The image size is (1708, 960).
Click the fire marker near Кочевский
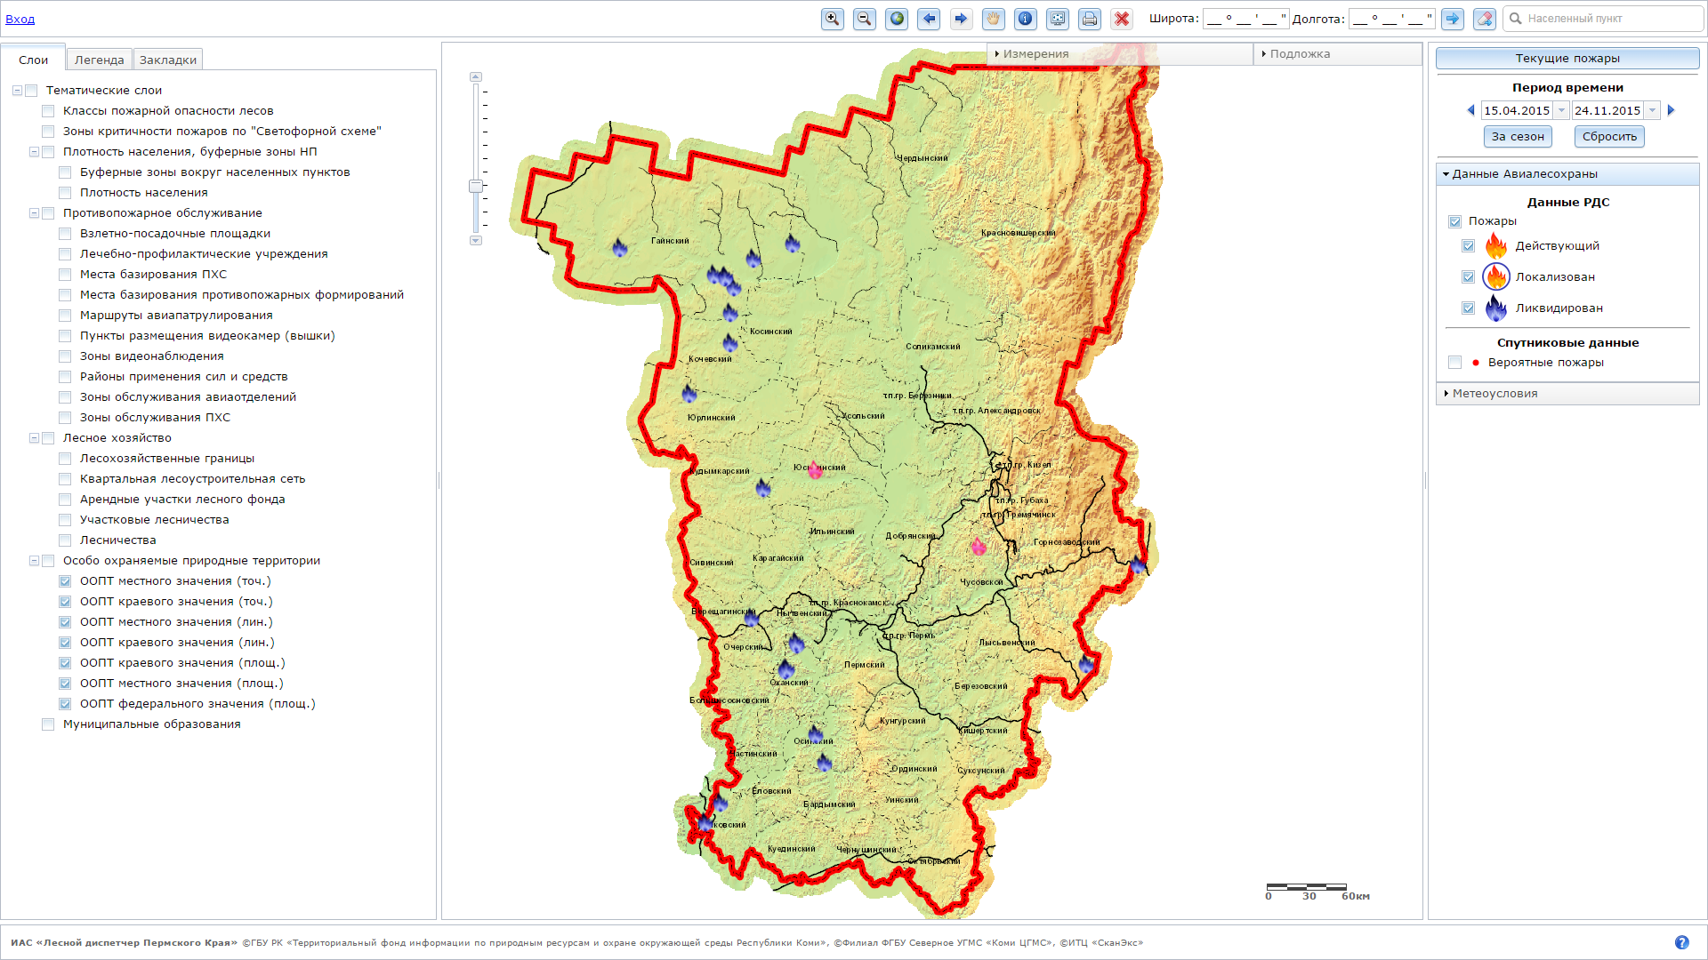(x=730, y=342)
